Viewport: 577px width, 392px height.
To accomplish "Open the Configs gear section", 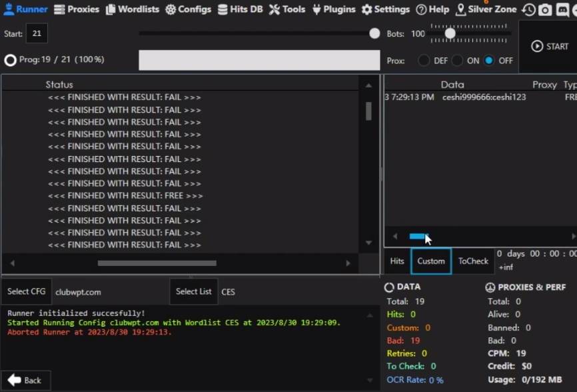I will [x=188, y=9].
